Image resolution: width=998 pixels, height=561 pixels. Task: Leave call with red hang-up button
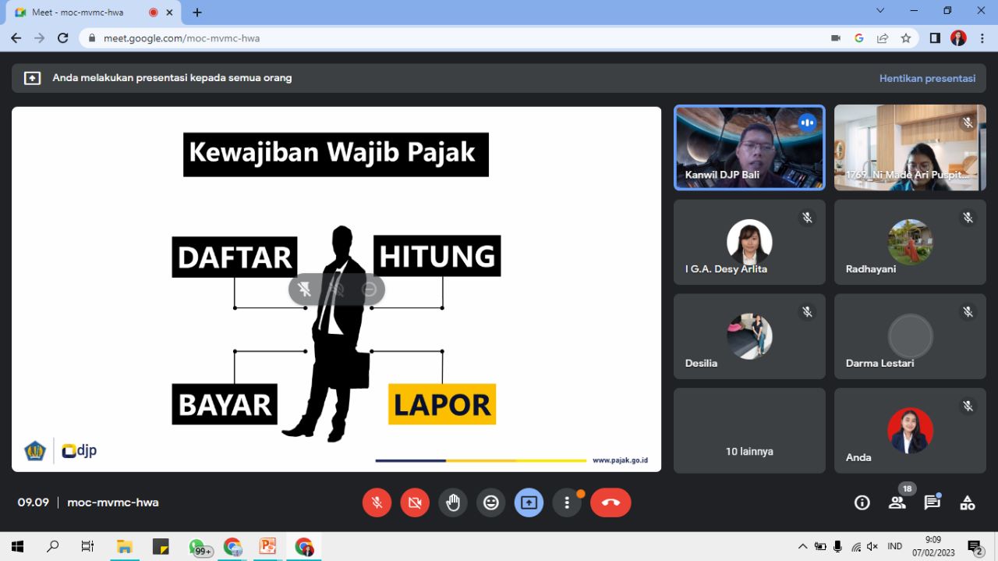click(x=610, y=503)
